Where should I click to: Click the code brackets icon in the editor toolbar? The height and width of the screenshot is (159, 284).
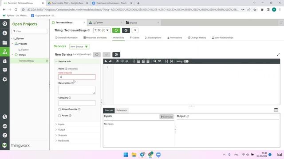(x=127, y=61)
